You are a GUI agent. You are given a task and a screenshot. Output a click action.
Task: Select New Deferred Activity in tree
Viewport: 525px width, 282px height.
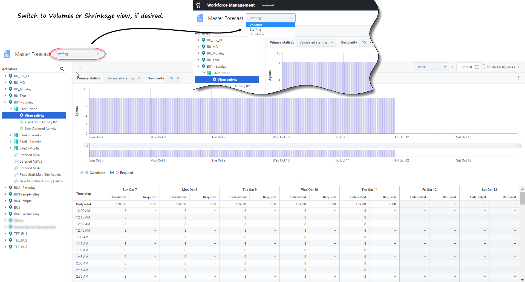point(41,129)
